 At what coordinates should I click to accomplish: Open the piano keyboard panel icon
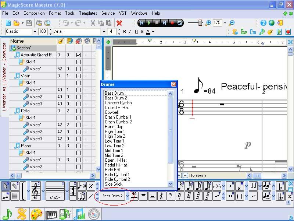click(51, 214)
